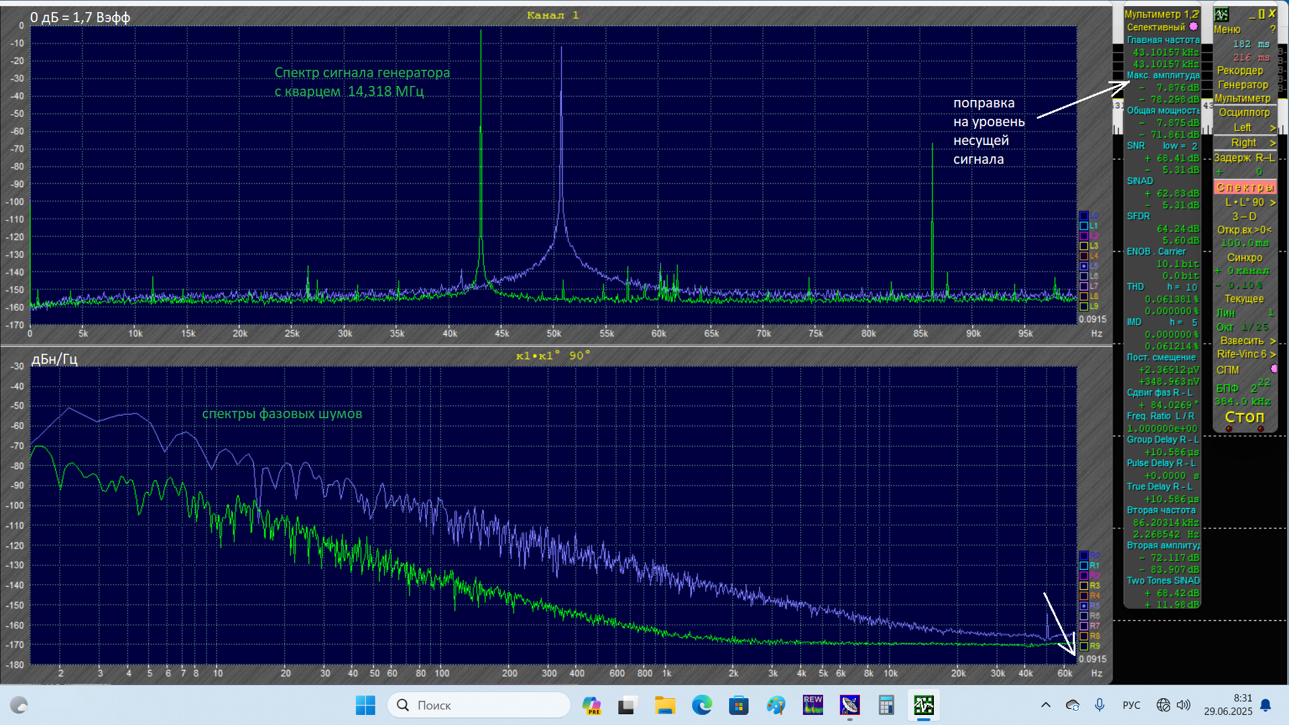The image size is (1289, 725).
Task: Open the Осциллогр panel
Action: pos(1244,112)
